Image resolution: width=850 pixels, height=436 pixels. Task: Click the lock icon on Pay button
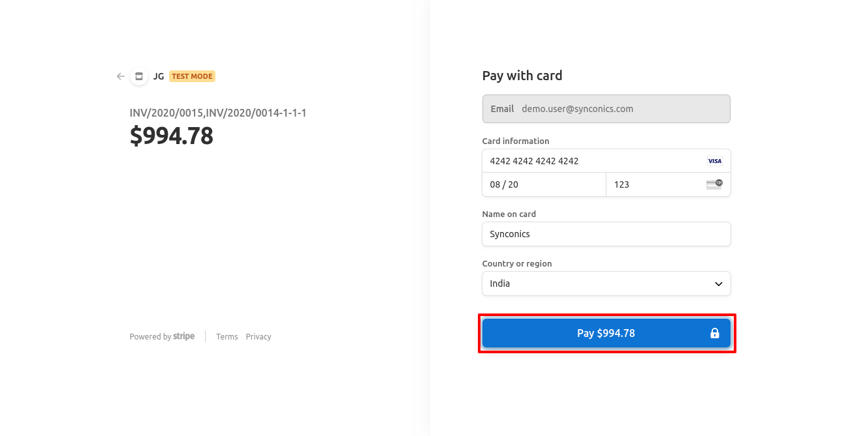click(714, 334)
